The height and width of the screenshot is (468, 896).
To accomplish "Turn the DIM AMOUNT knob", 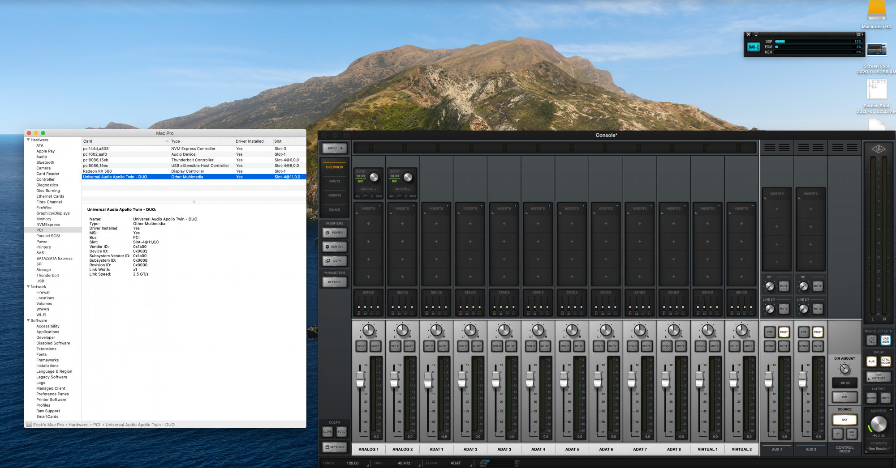I will click(x=844, y=369).
